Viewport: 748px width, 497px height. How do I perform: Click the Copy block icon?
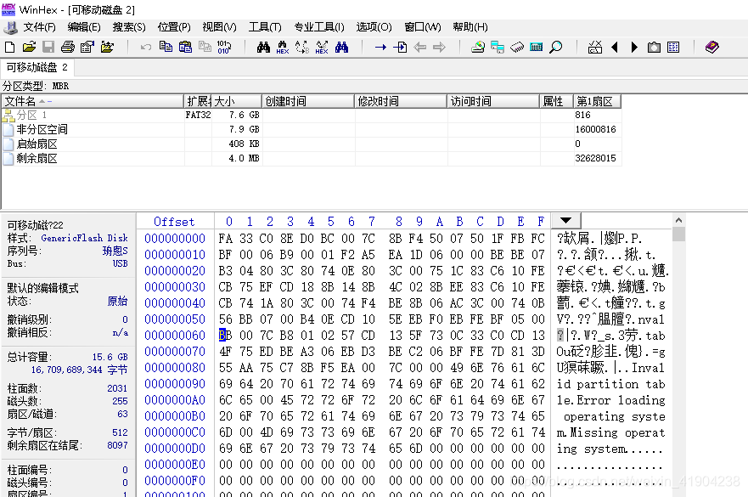[166, 47]
